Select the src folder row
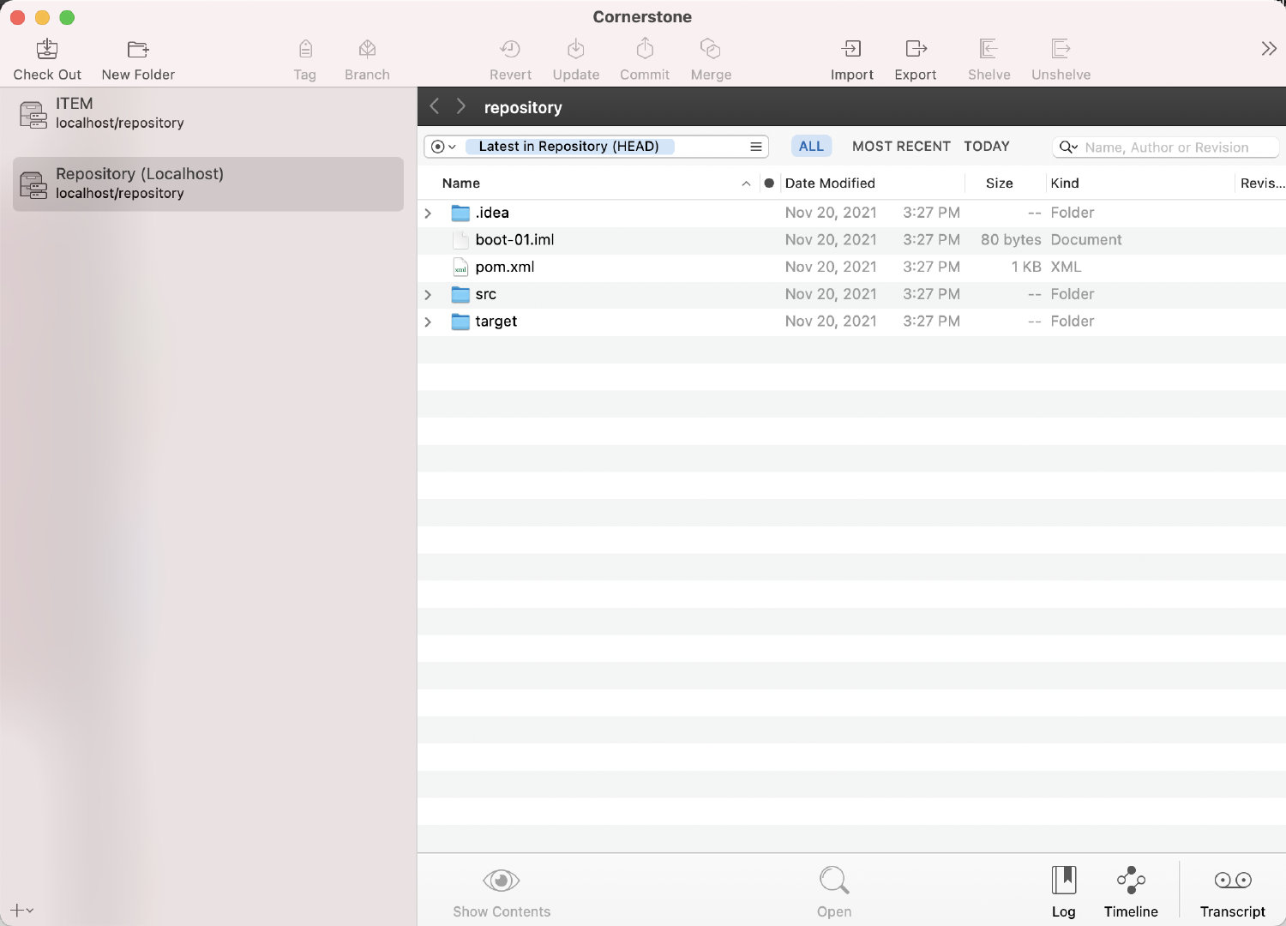 click(851, 295)
